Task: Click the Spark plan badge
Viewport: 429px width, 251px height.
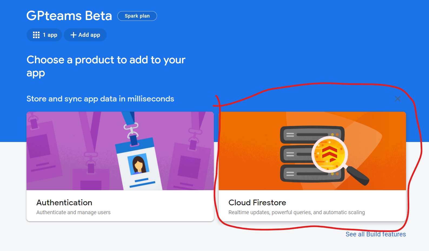Action: [x=137, y=16]
